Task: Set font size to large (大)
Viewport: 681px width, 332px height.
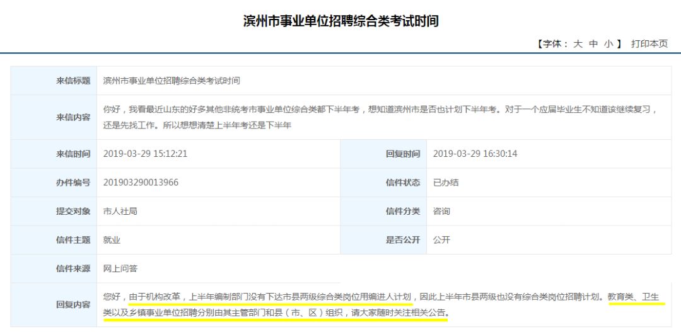Action: (x=578, y=44)
